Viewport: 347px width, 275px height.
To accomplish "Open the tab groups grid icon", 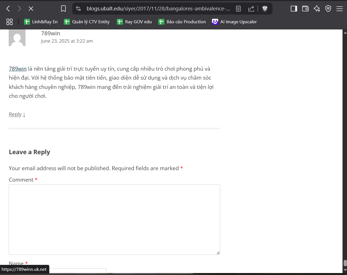I will (10, 22).
